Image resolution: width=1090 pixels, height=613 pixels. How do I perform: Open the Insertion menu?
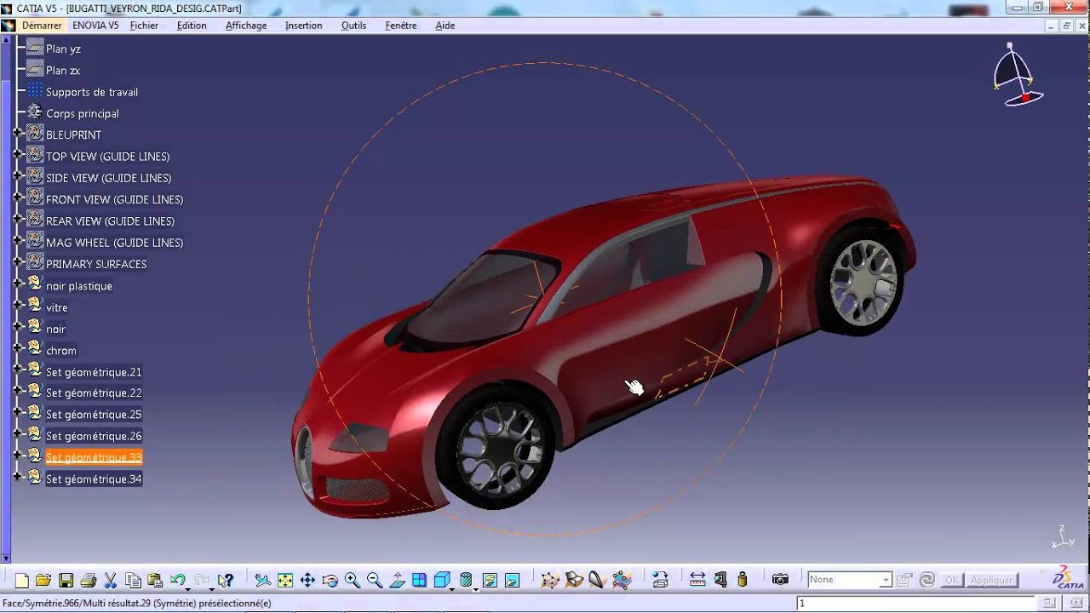pyautogui.click(x=303, y=26)
